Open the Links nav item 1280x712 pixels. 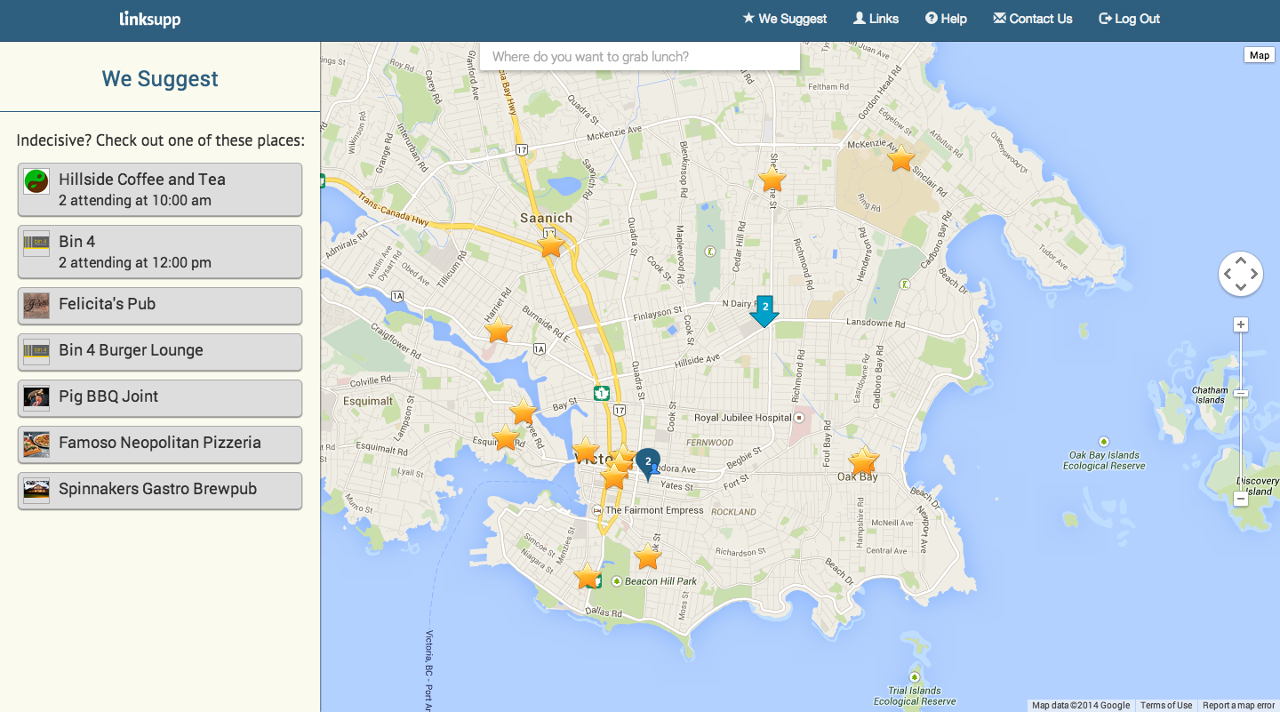coord(876,19)
